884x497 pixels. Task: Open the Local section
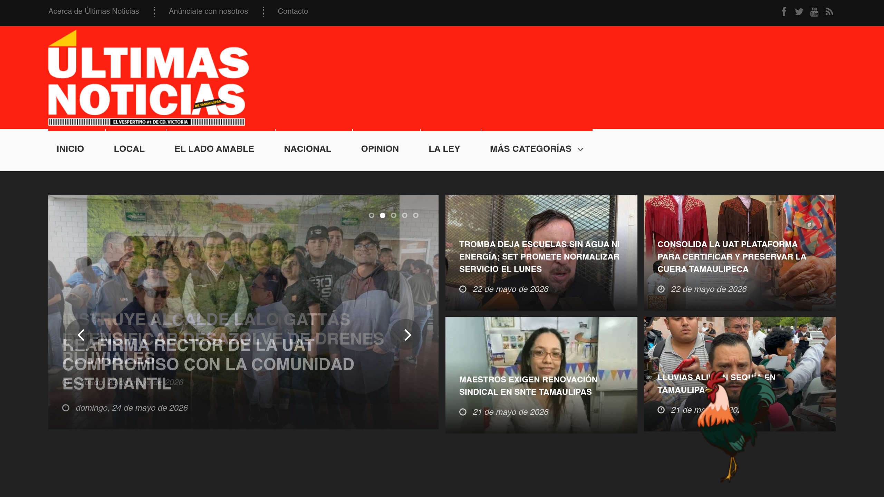coord(129,149)
